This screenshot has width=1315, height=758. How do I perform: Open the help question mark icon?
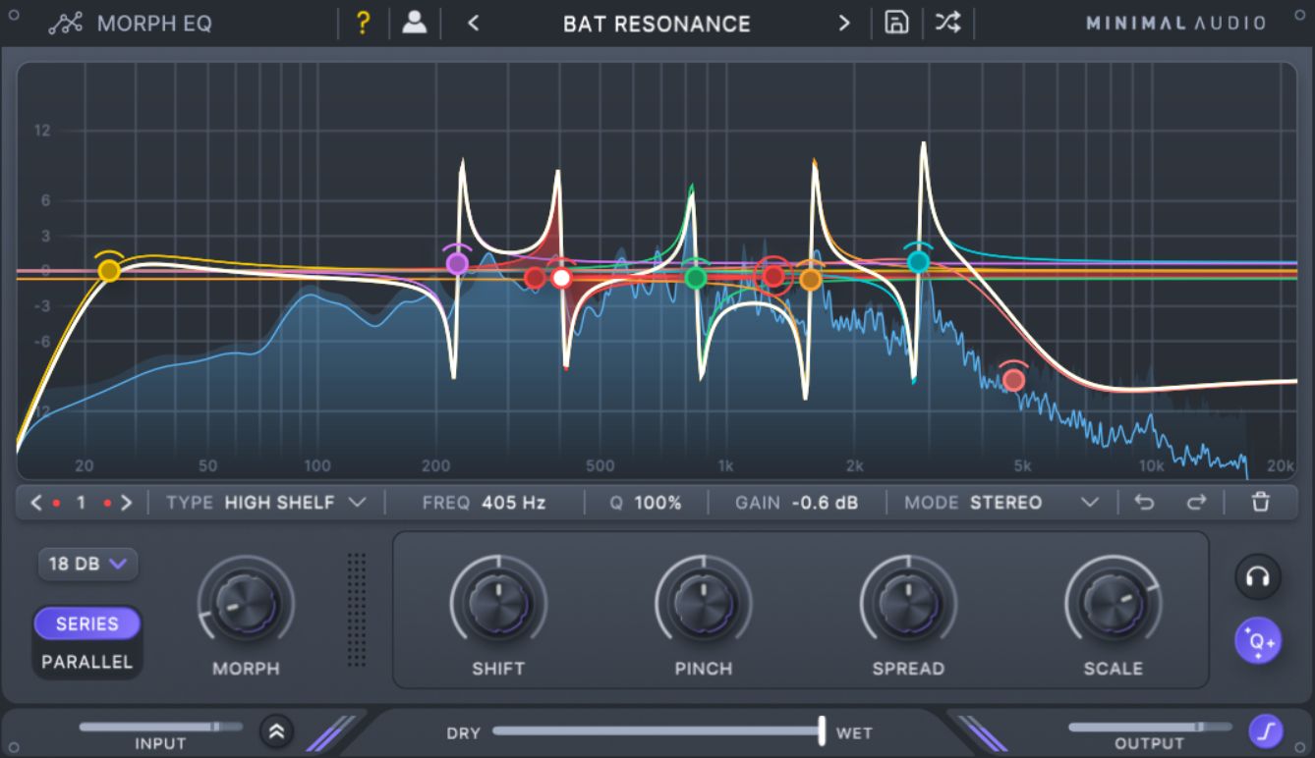tap(363, 24)
